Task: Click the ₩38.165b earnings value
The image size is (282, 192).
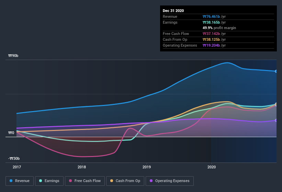Action: point(211,22)
